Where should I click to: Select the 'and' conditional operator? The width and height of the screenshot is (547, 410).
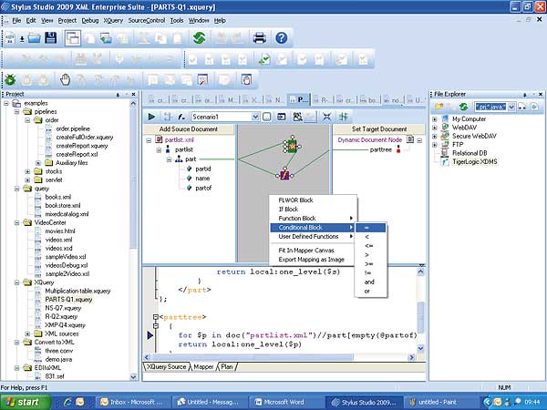[x=369, y=282]
